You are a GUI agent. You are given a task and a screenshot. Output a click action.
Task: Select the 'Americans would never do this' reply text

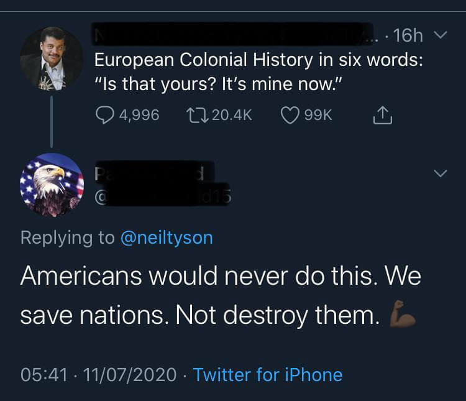[221, 297]
